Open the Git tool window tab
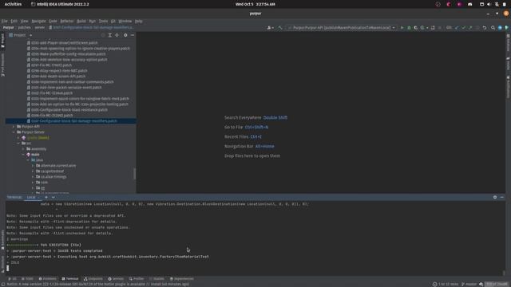The image size is (511, 287). [13, 279]
